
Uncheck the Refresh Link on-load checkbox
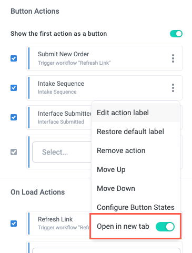click(x=14, y=224)
